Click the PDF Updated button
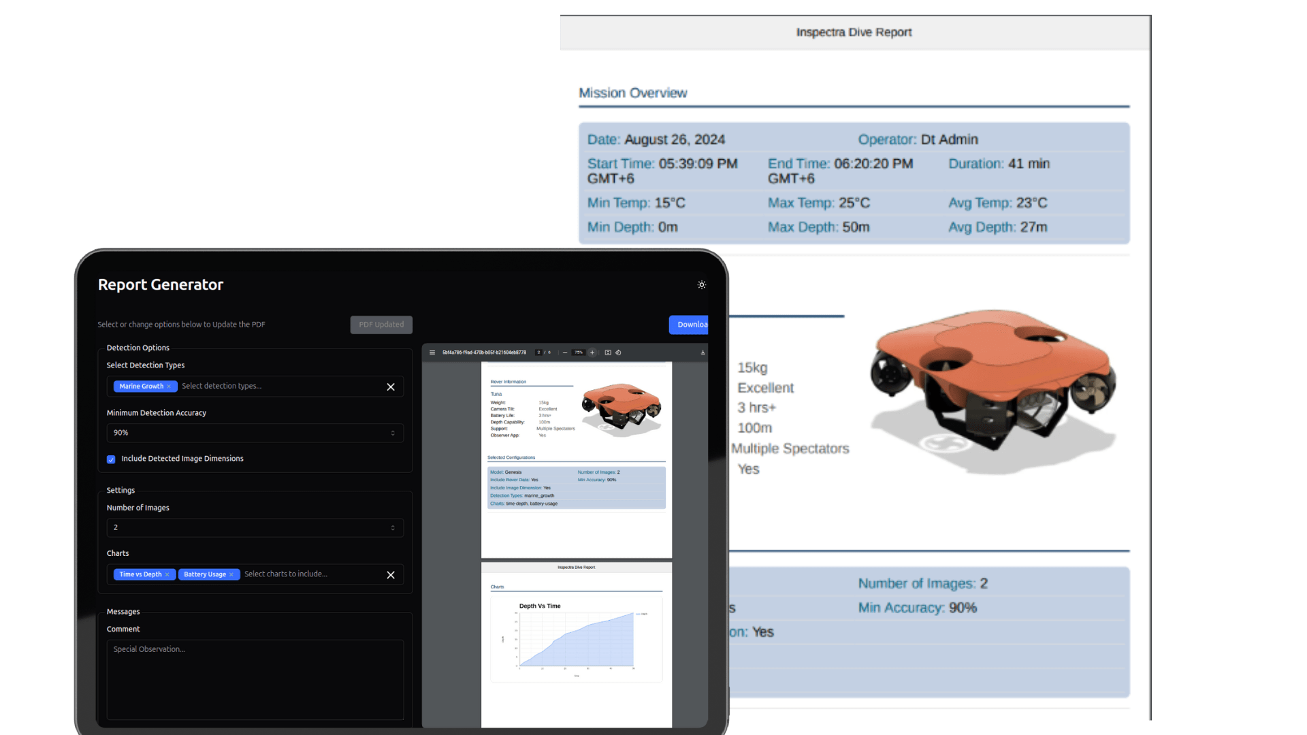Image resolution: width=1307 pixels, height=735 pixels. pos(381,325)
